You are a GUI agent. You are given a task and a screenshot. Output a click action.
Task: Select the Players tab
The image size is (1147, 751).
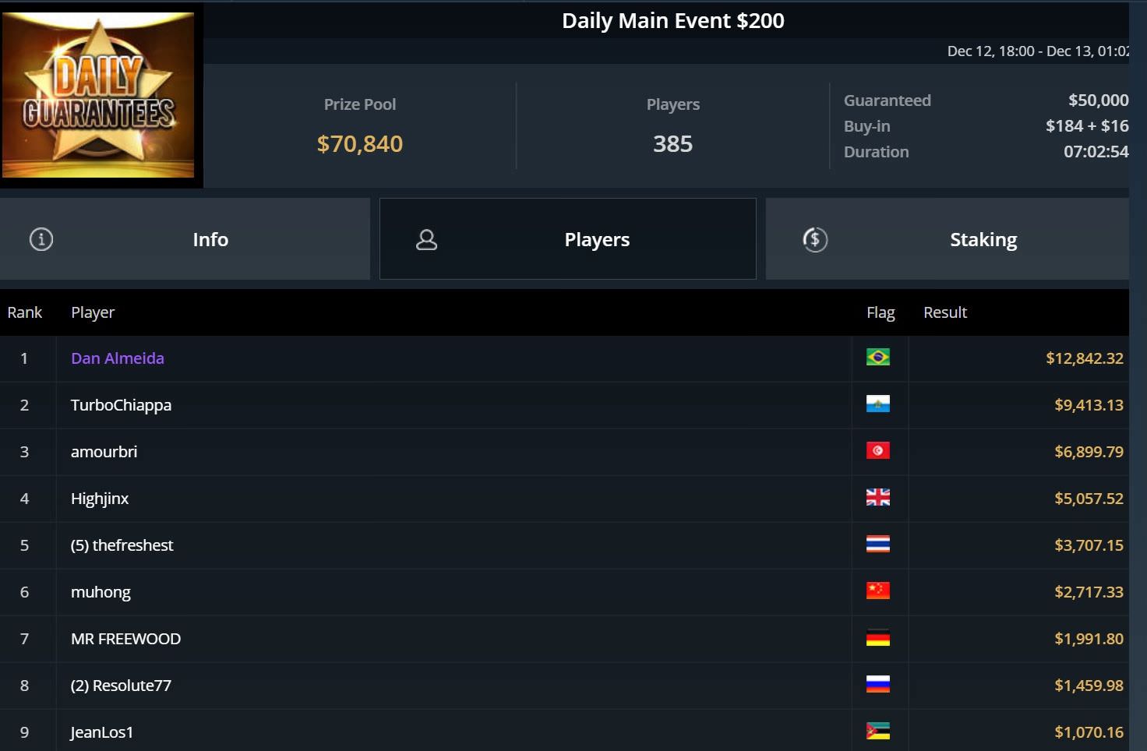pyautogui.click(x=596, y=239)
